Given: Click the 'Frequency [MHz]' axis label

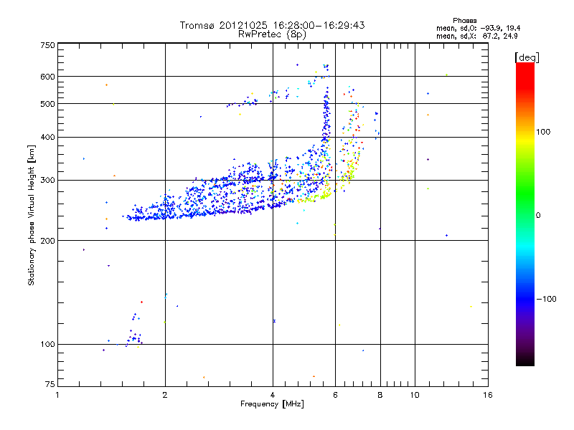Looking at the screenshot, I should point(272,404).
